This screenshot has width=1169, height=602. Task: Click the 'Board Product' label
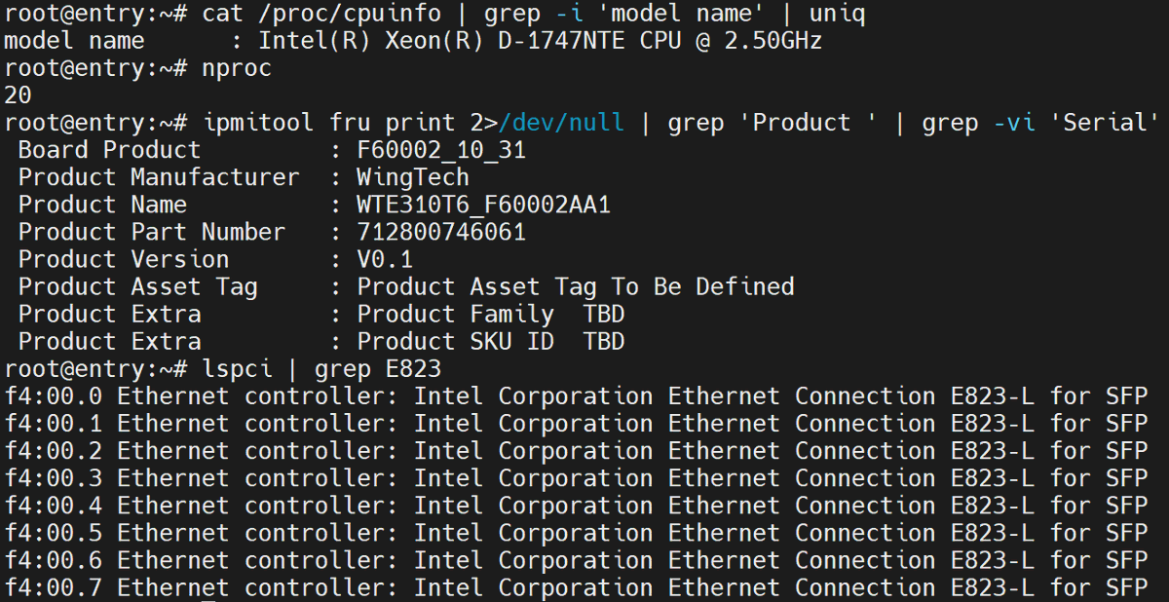pos(109,150)
